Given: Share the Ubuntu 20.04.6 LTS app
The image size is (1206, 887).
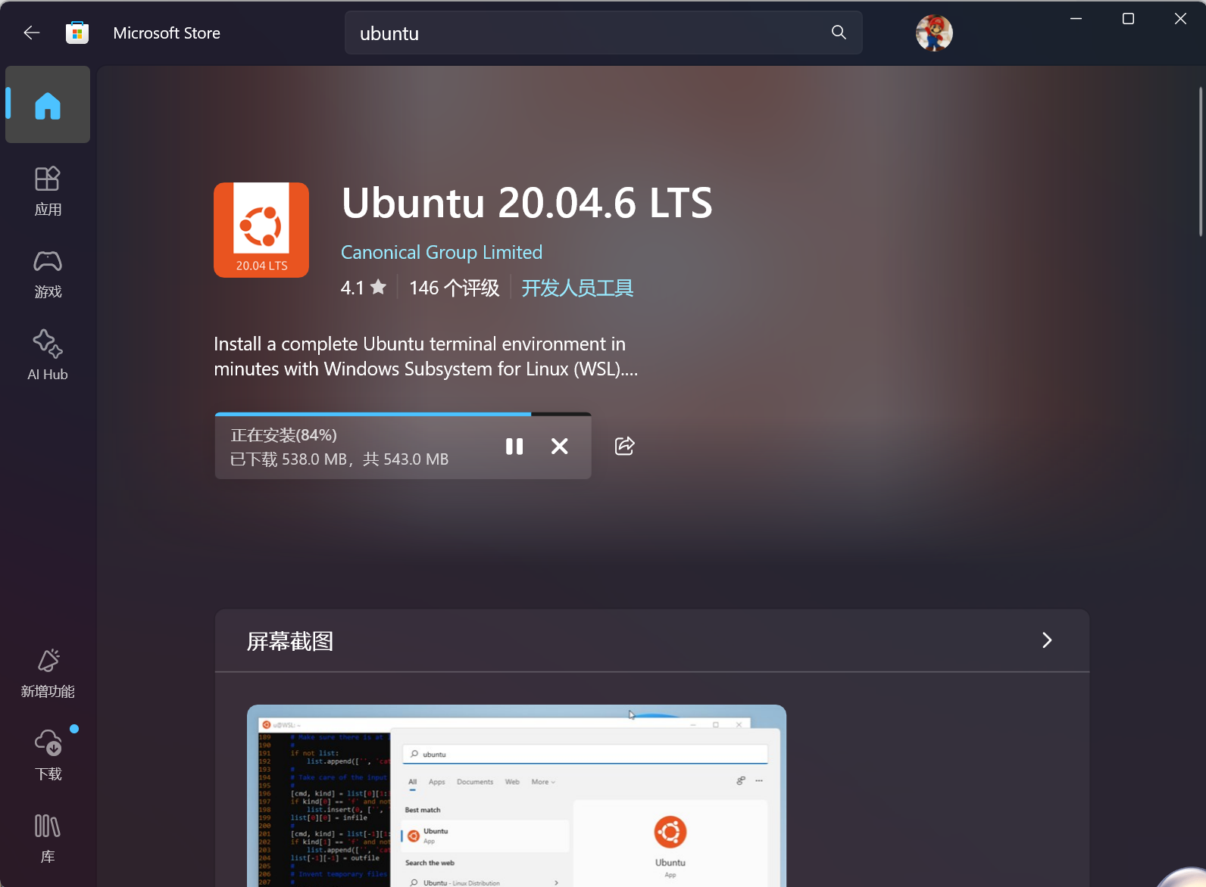Looking at the screenshot, I should pyautogui.click(x=624, y=446).
